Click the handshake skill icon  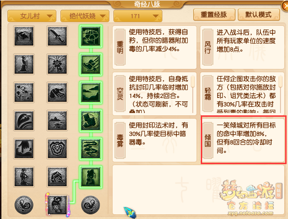coord(24,36)
